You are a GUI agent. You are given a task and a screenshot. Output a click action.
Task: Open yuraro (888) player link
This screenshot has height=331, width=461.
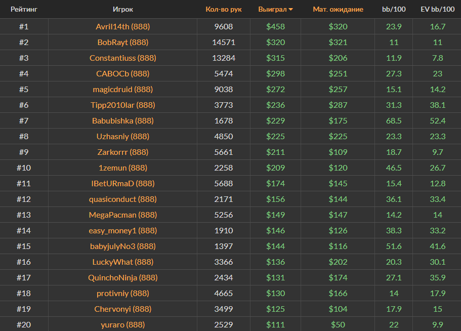pos(122,324)
